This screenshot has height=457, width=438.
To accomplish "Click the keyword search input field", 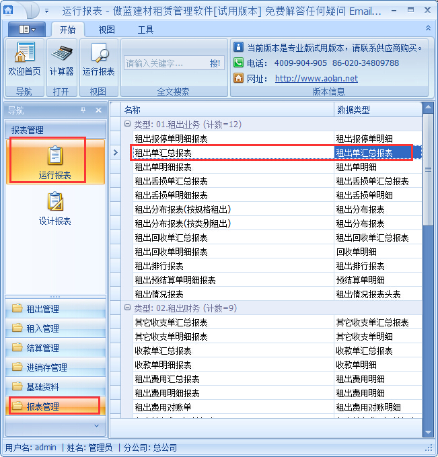I will point(163,63).
